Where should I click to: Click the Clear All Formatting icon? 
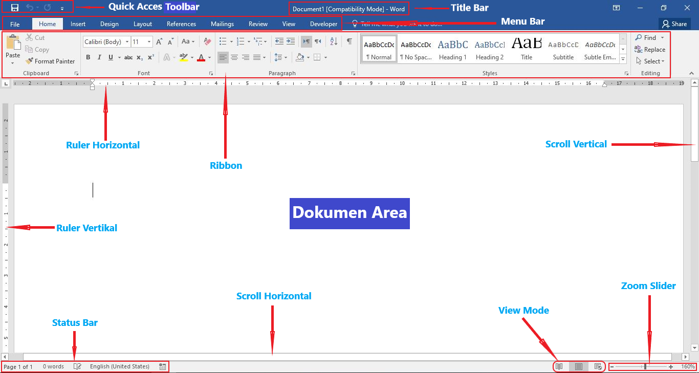[x=207, y=41]
